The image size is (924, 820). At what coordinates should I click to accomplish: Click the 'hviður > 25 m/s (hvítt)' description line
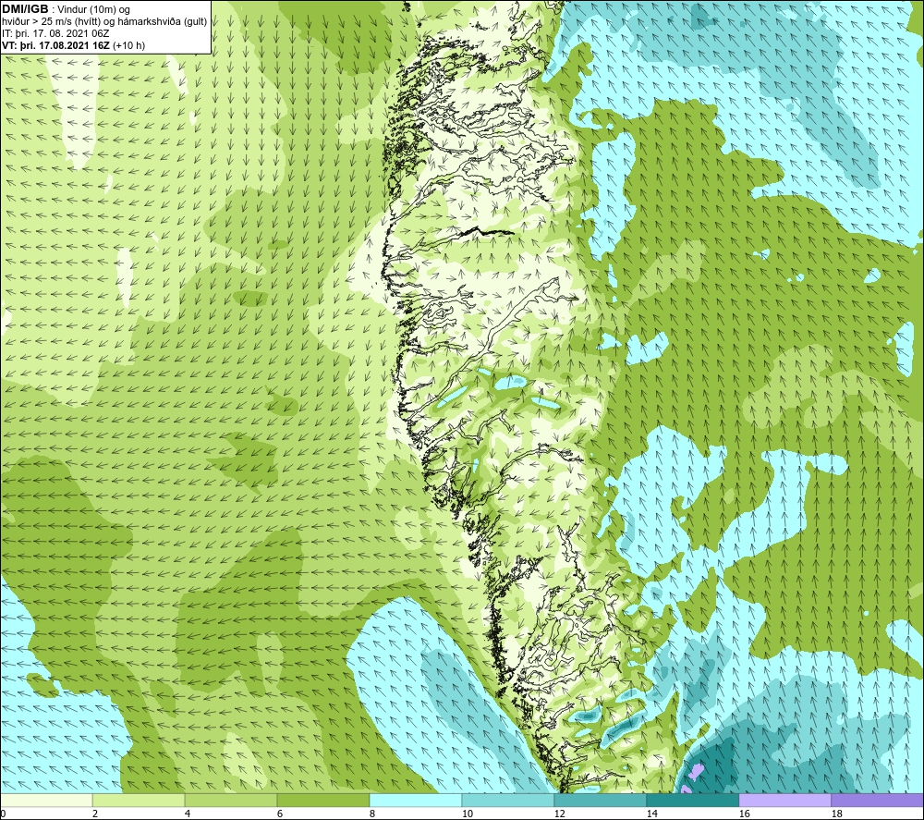[x=104, y=22]
